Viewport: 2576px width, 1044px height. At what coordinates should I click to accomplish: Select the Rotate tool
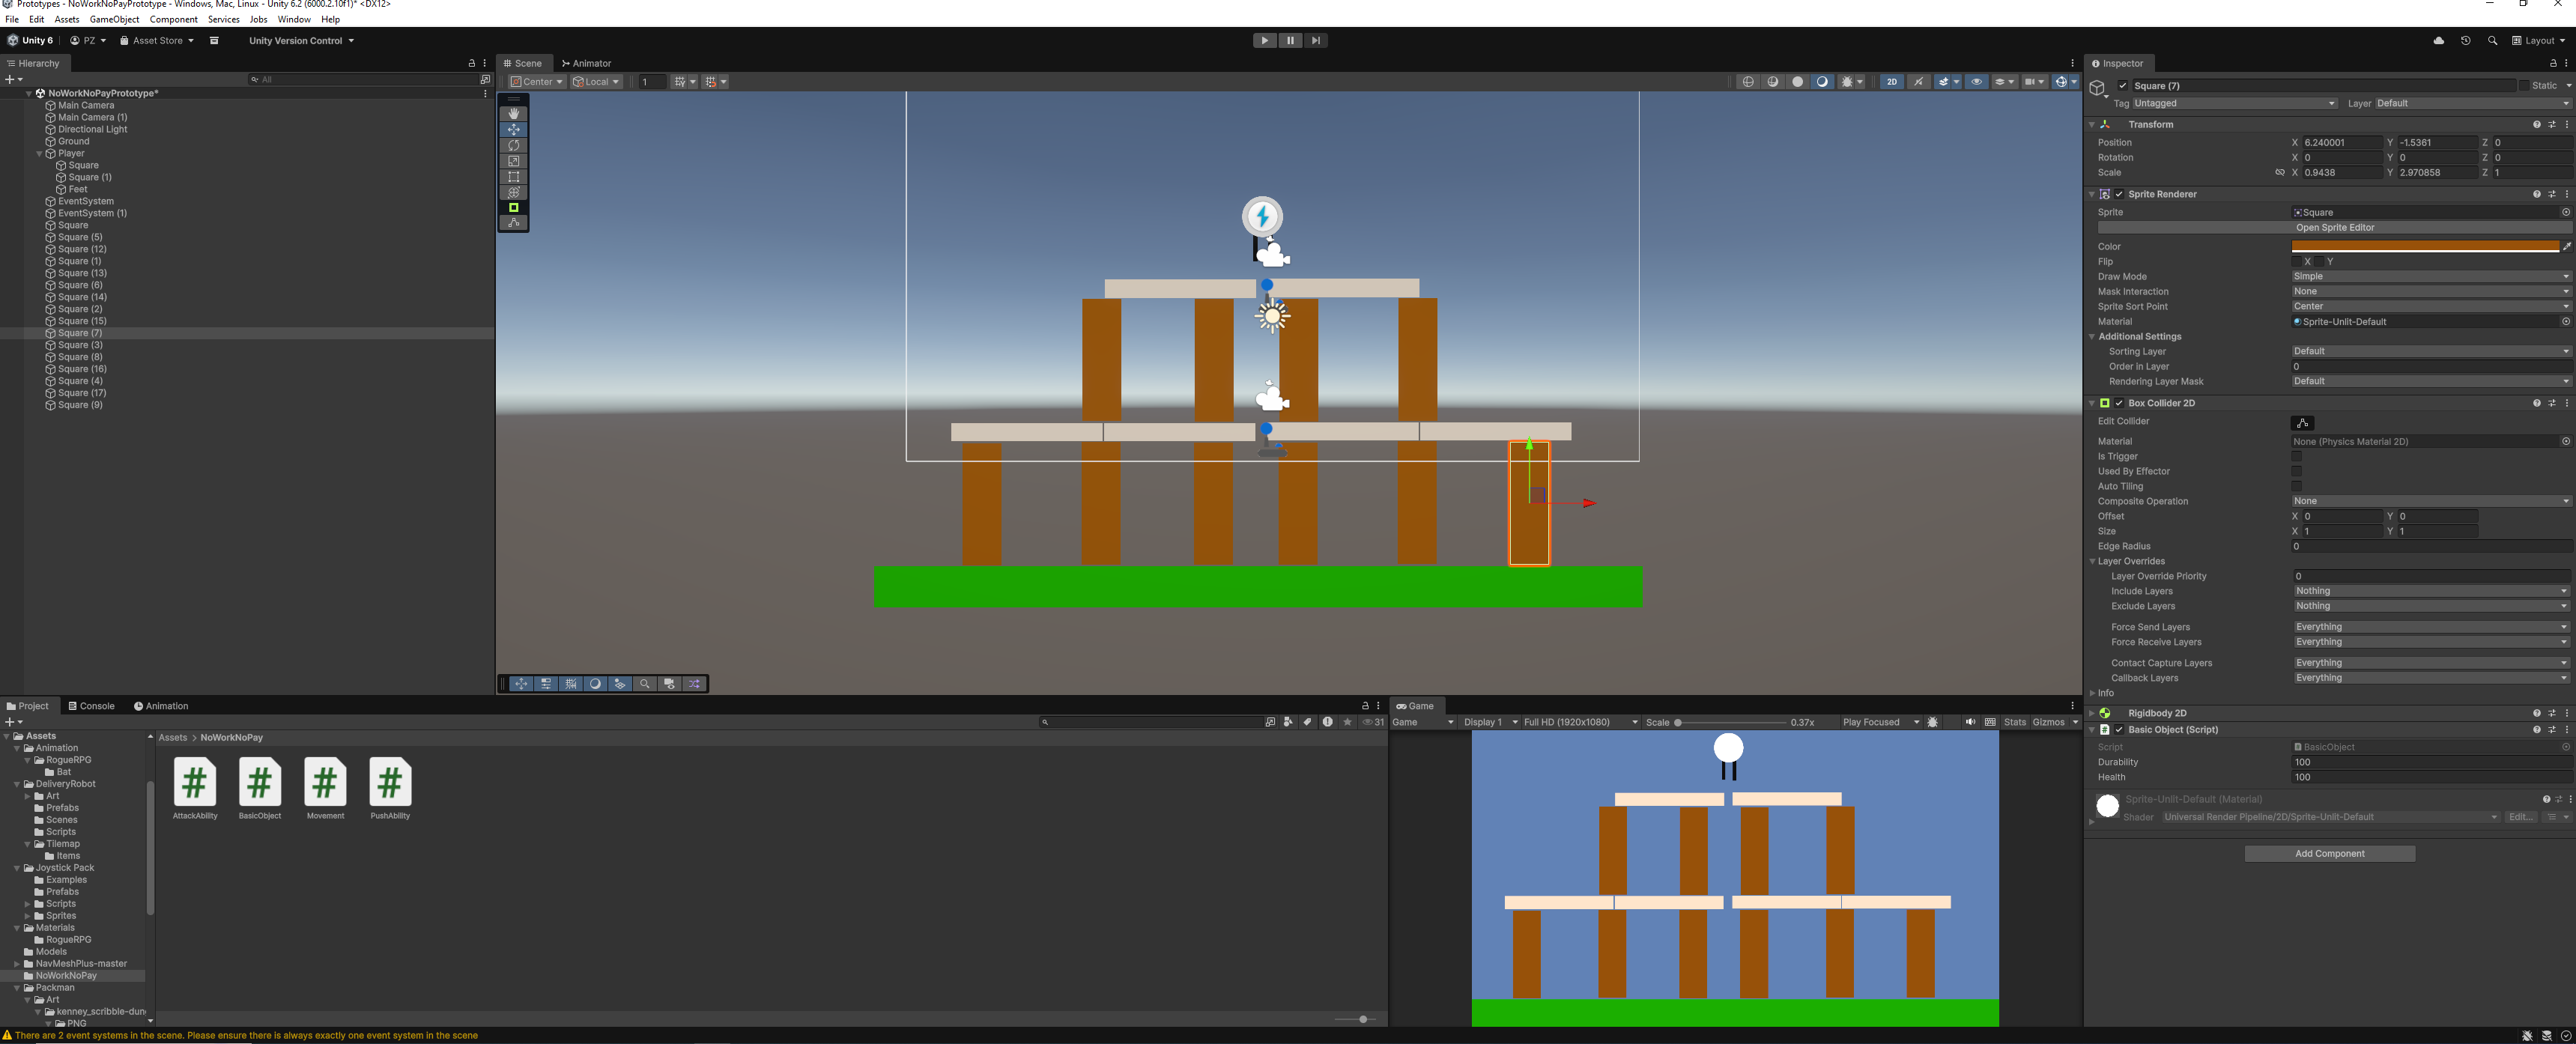click(x=513, y=145)
